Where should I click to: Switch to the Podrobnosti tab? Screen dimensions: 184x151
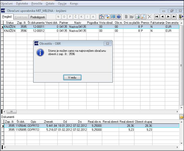tap(38, 17)
